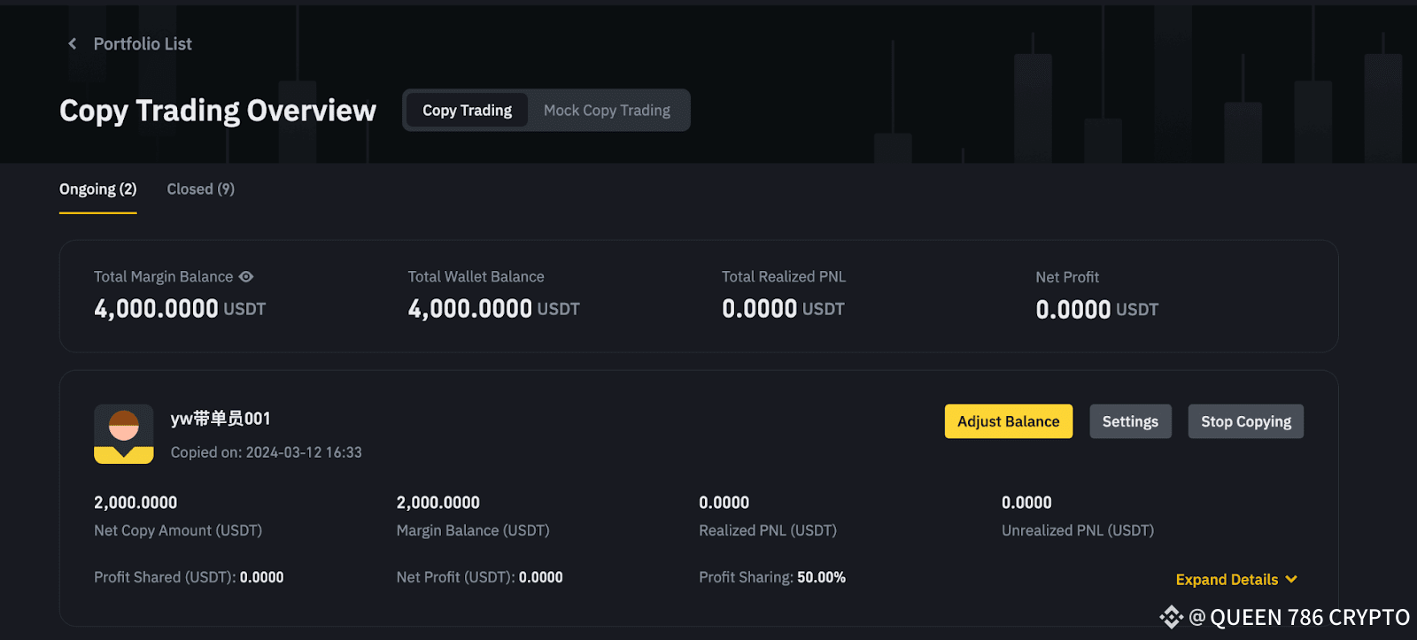Open Settings for this copy portfolio

point(1130,421)
